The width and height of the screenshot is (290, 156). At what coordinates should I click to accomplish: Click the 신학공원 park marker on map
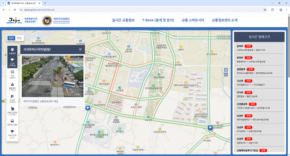(120, 87)
